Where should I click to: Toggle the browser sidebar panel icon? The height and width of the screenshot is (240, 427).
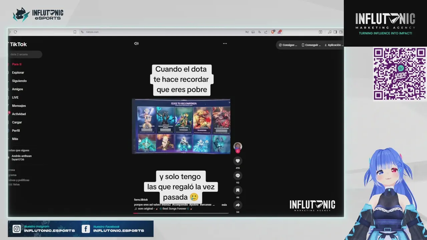click(x=335, y=32)
